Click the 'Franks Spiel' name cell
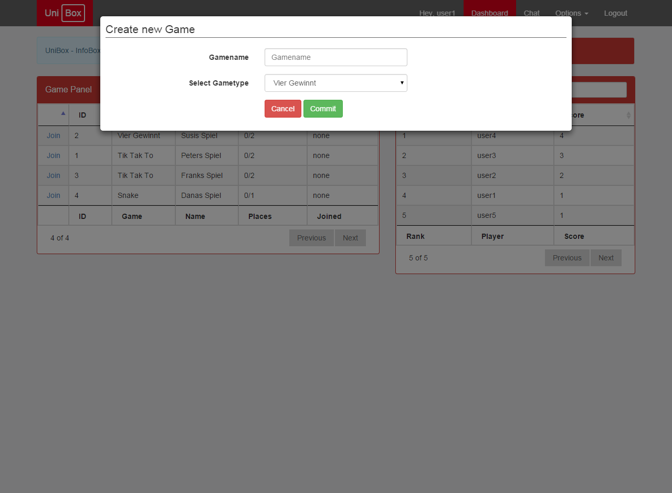 point(207,175)
